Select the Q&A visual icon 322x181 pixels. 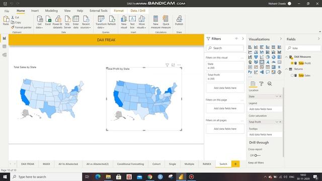(x=268, y=72)
